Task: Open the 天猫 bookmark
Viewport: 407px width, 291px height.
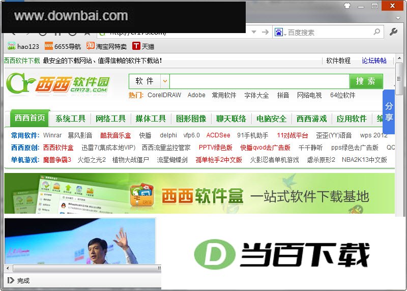Action: 143,46
